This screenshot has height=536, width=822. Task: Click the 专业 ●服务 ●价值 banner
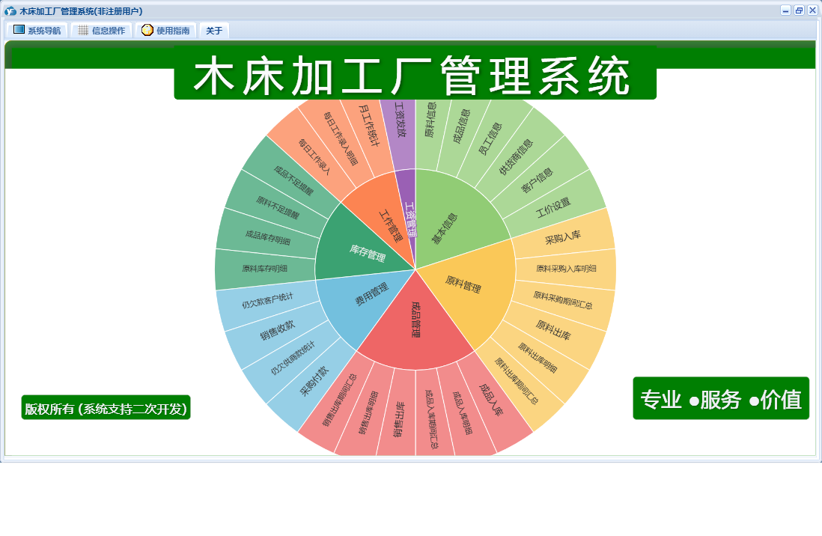pyautogui.click(x=721, y=398)
